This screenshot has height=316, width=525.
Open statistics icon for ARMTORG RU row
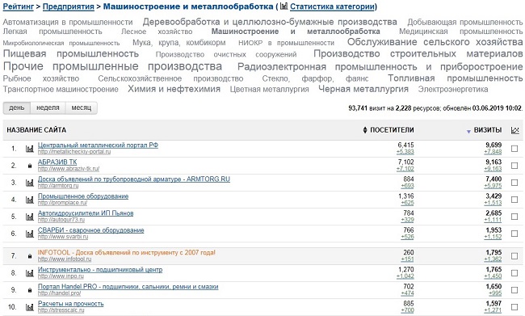coord(30,183)
